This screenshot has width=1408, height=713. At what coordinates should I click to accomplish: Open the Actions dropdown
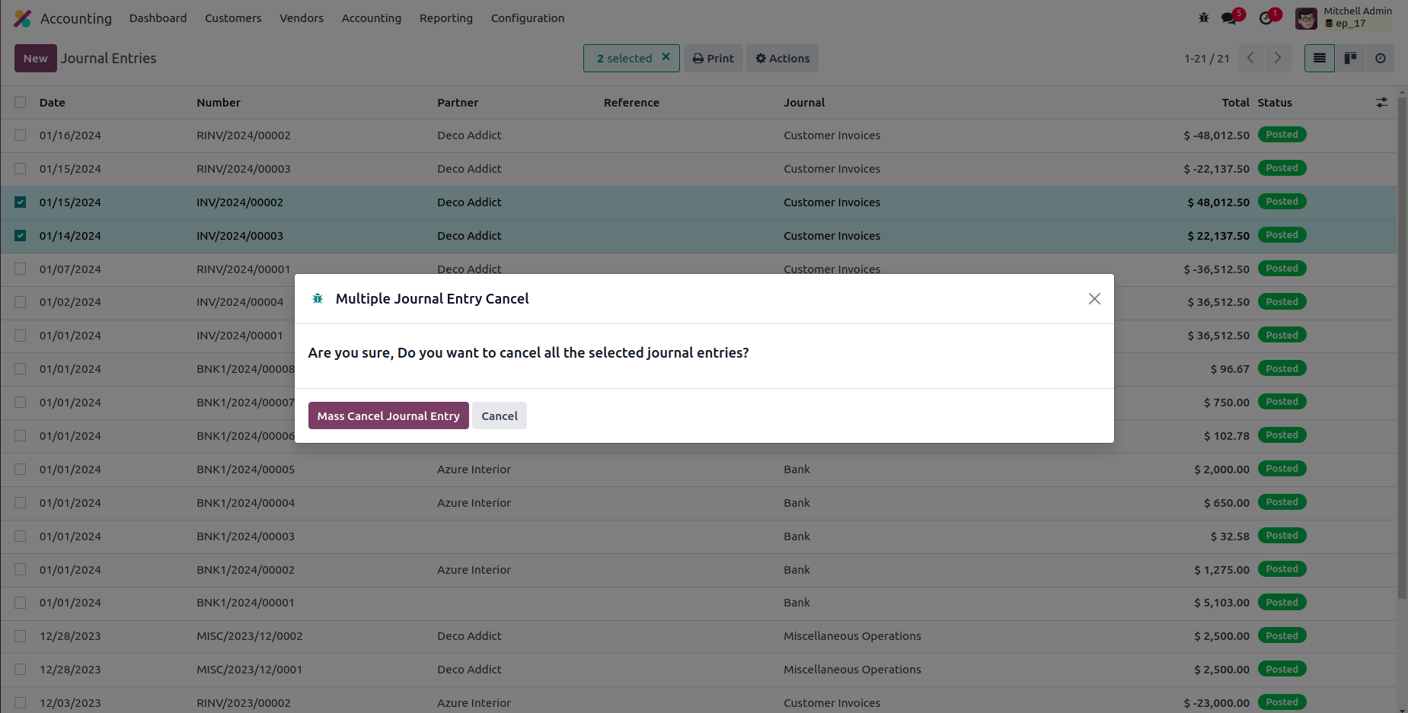(782, 59)
